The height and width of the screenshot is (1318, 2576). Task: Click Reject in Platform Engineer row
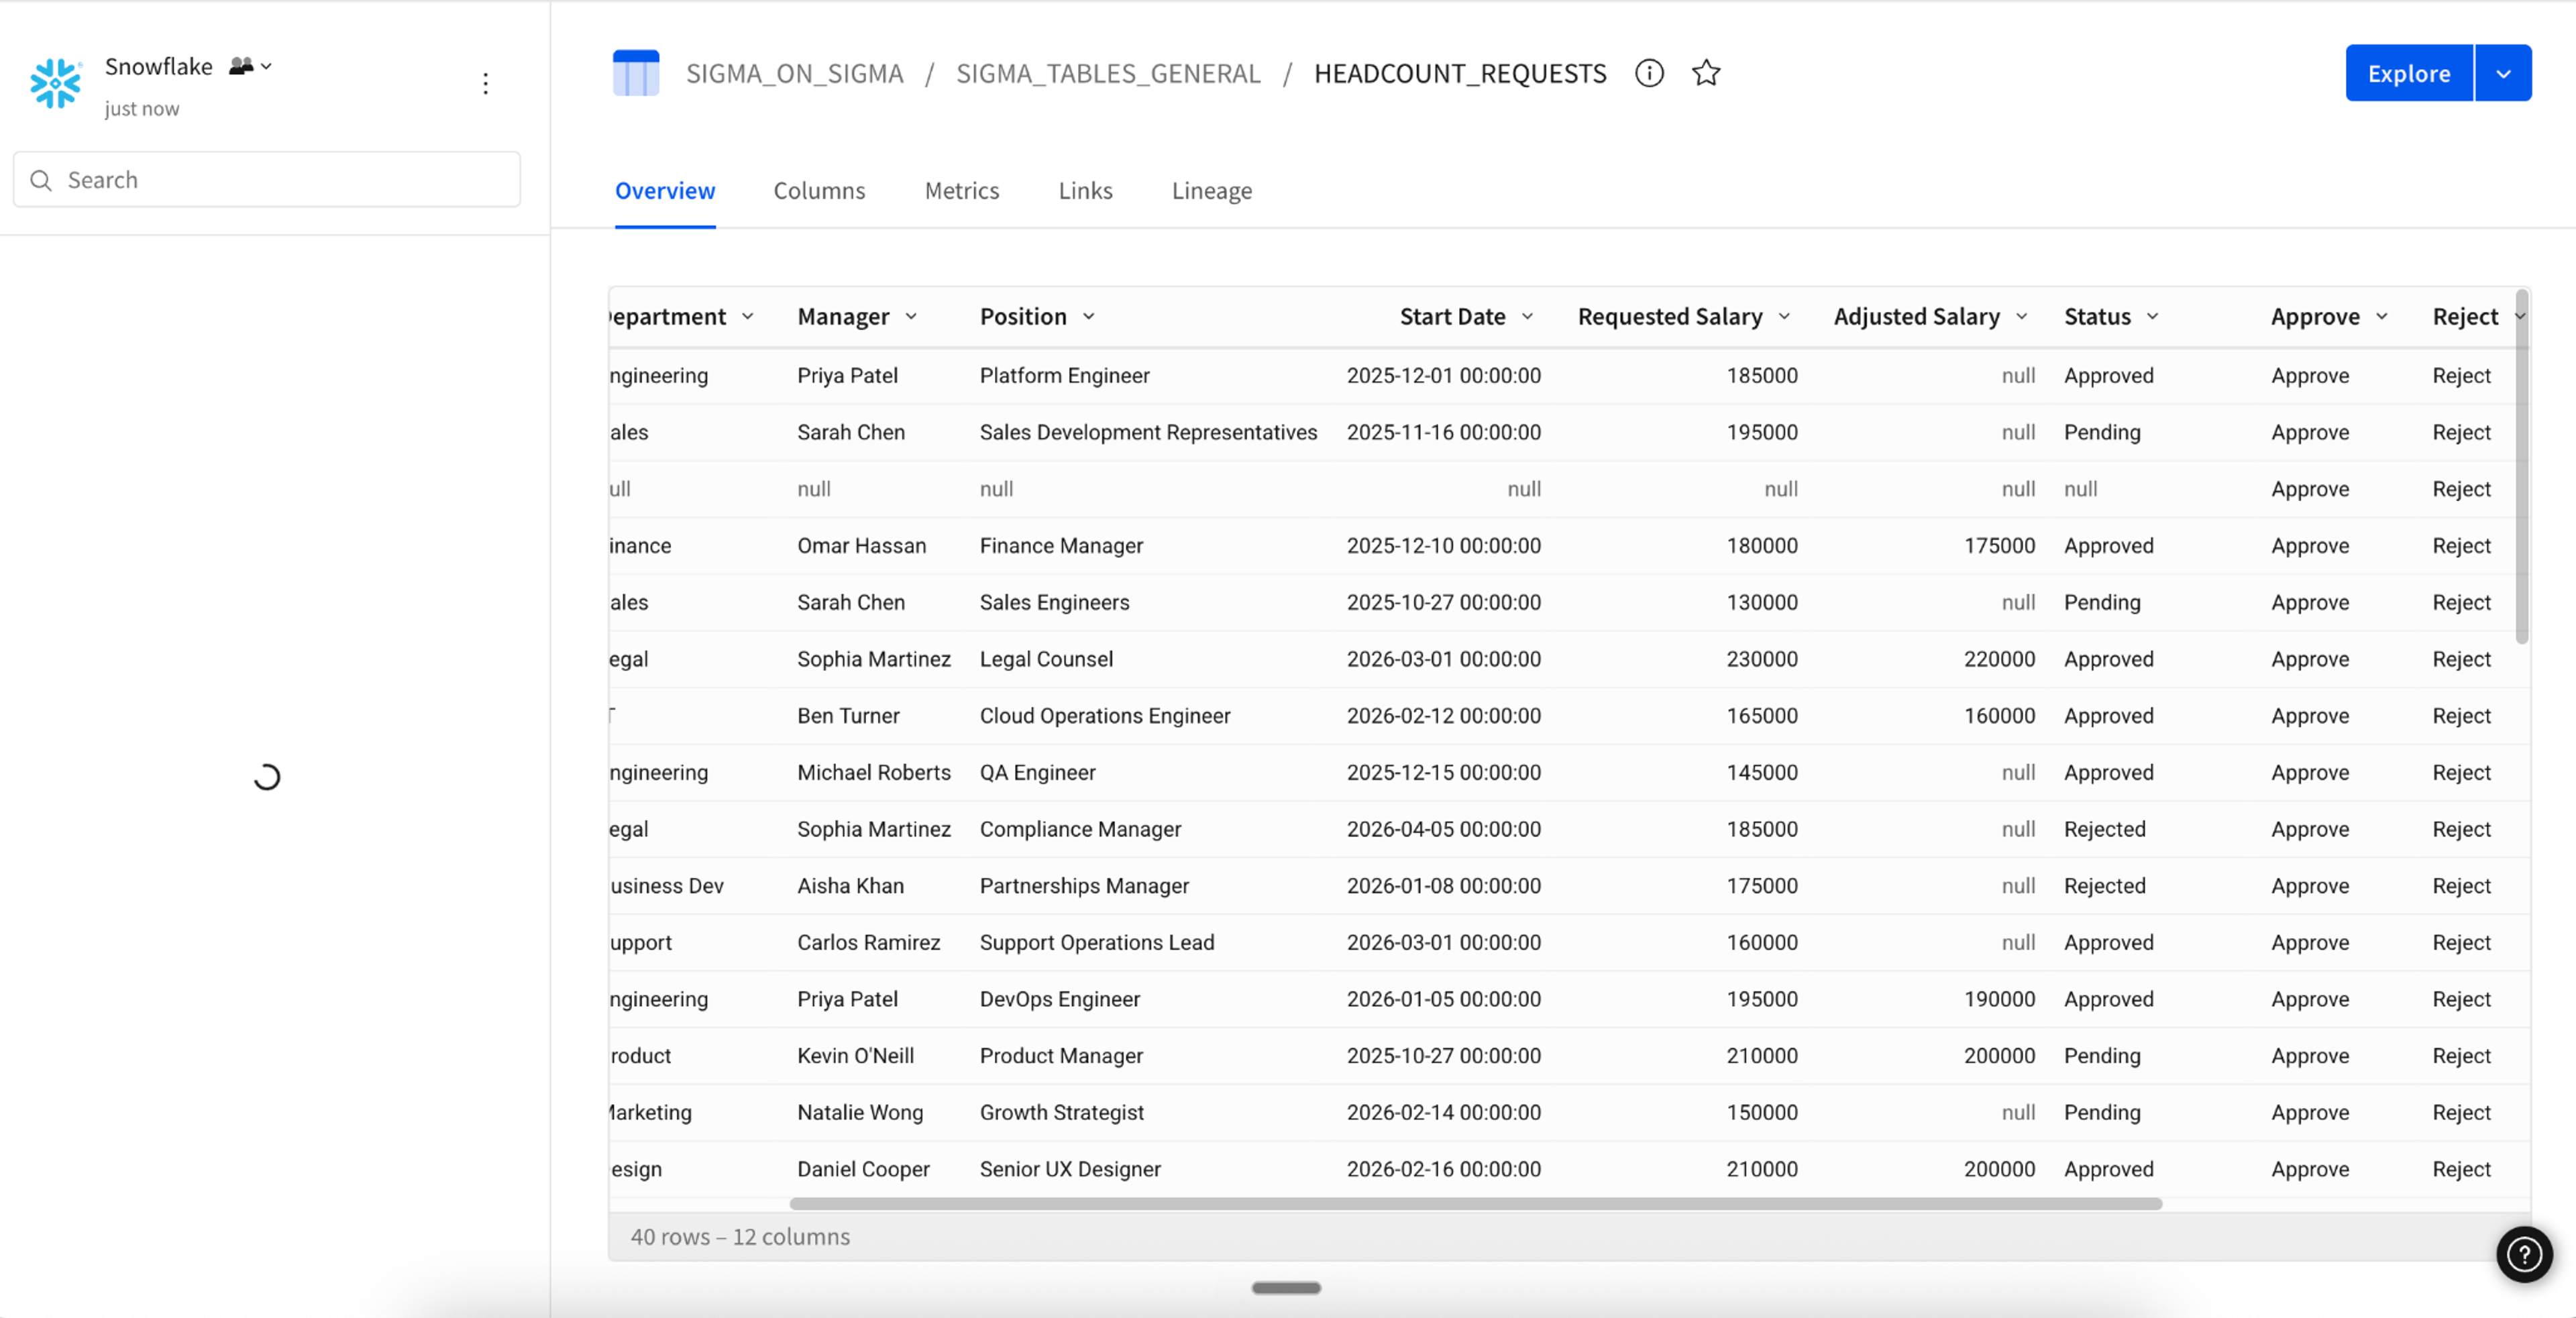pyautogui.click(x=2461, y=376)
